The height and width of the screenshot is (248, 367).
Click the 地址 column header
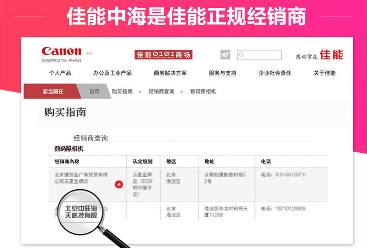(209, 162)
